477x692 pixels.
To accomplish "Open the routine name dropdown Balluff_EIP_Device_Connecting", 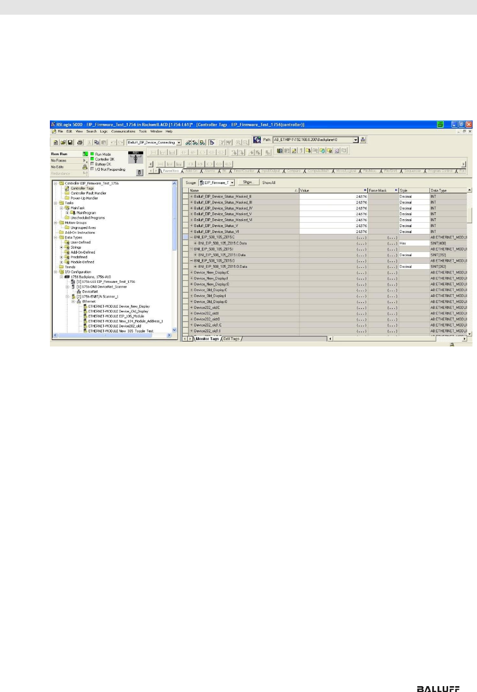I will point(179,142).
